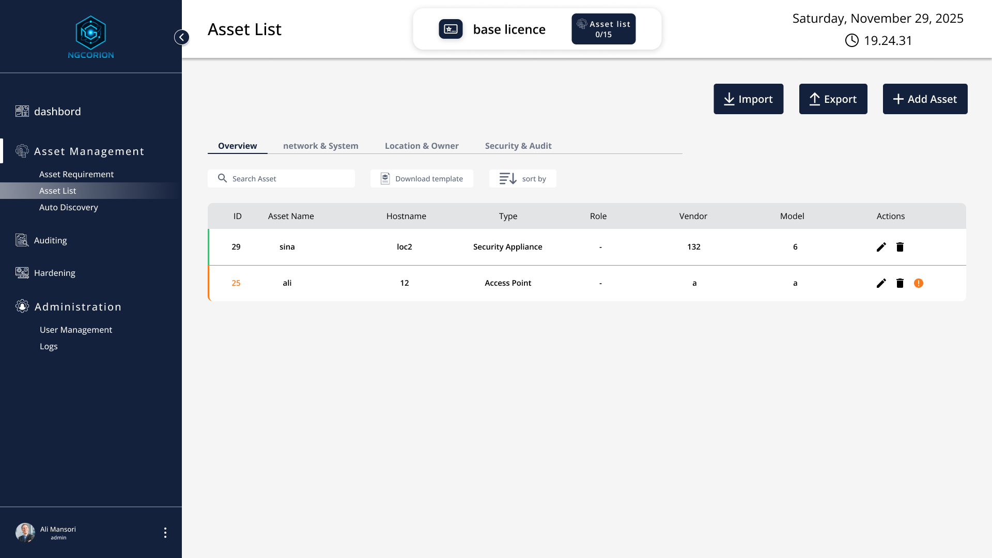Expand the Asset Management section

[x=89, y=151]
